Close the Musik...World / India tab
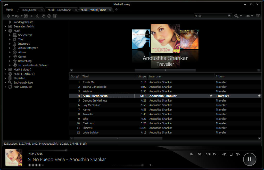This screenshot has width=264, height=170. pyautogui.click(x=110, y=10)
